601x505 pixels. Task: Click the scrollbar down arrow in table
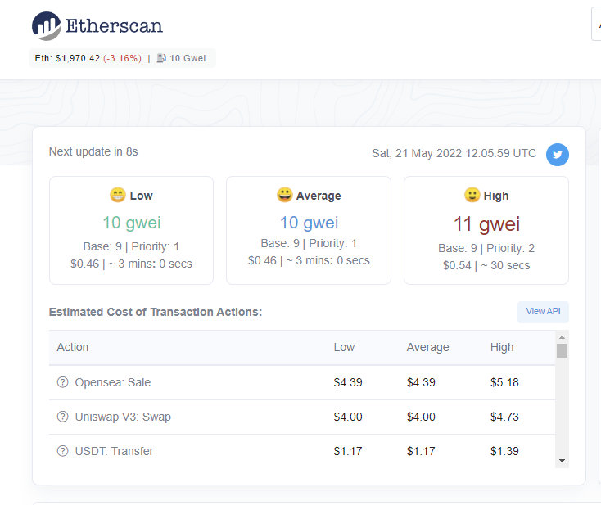point(562,461)
